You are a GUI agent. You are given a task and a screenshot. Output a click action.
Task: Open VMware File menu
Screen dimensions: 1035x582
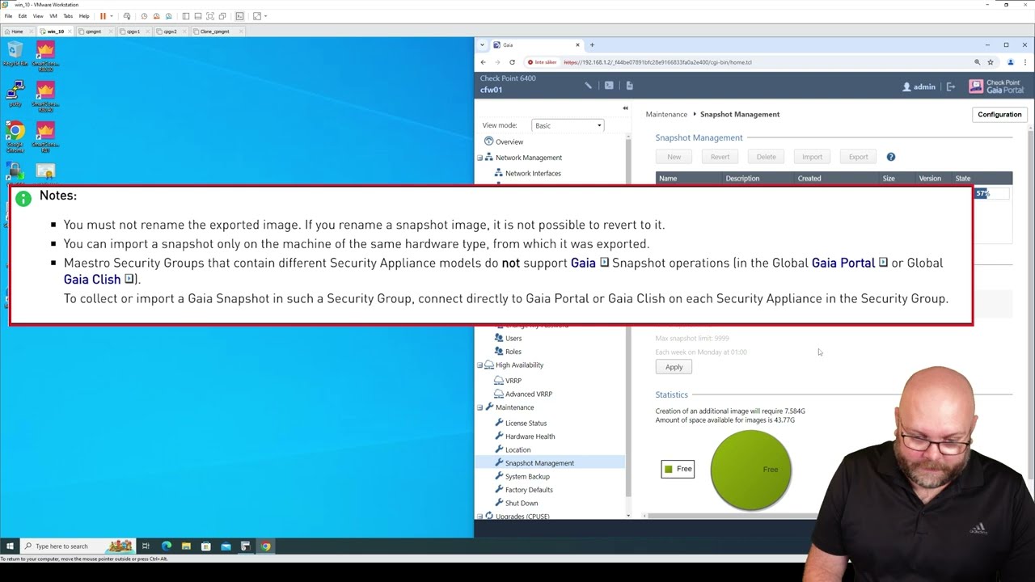coord(8,16)
